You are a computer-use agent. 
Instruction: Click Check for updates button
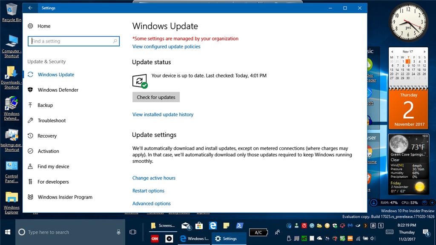pos(156,97)
